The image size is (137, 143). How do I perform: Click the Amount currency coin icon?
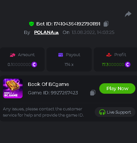pos(34,65)
